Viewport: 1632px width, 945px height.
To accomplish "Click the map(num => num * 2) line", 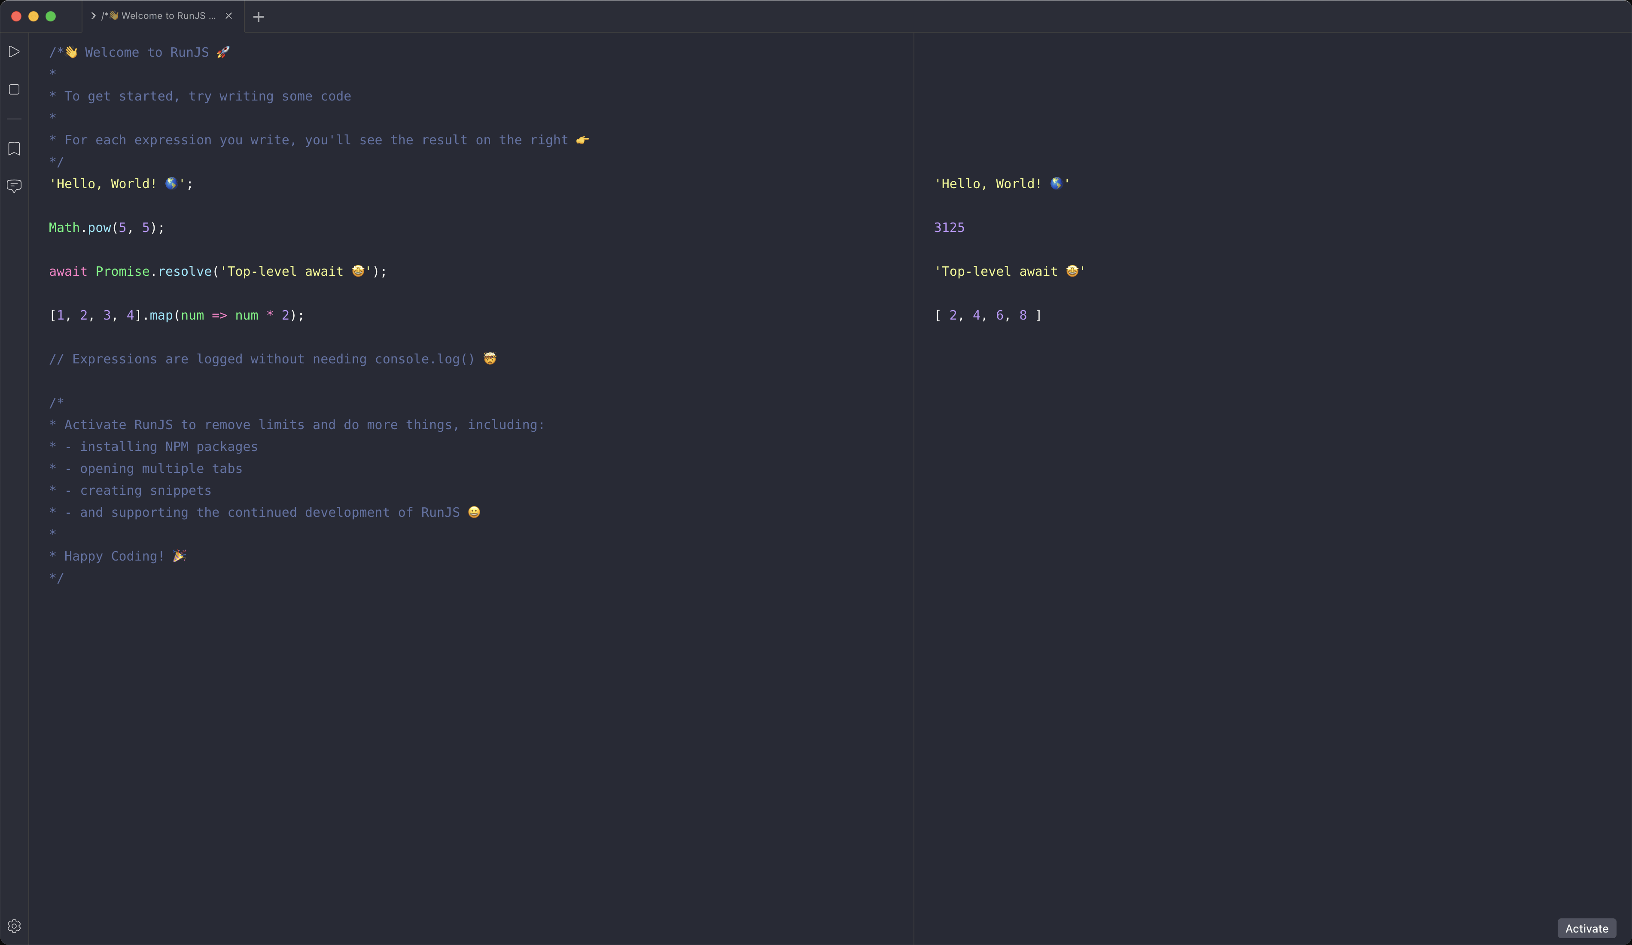I will tap(176, 315).
